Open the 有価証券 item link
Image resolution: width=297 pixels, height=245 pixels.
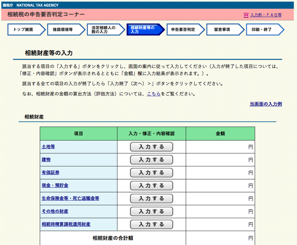click(x=51, y=173)
